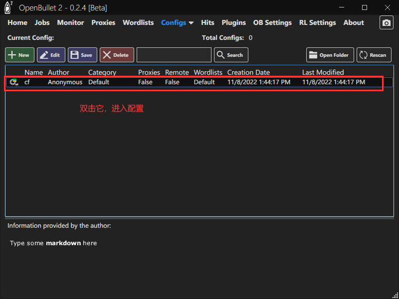
Task: Sort configs by Creation Date column
Action: click(248, 72)
